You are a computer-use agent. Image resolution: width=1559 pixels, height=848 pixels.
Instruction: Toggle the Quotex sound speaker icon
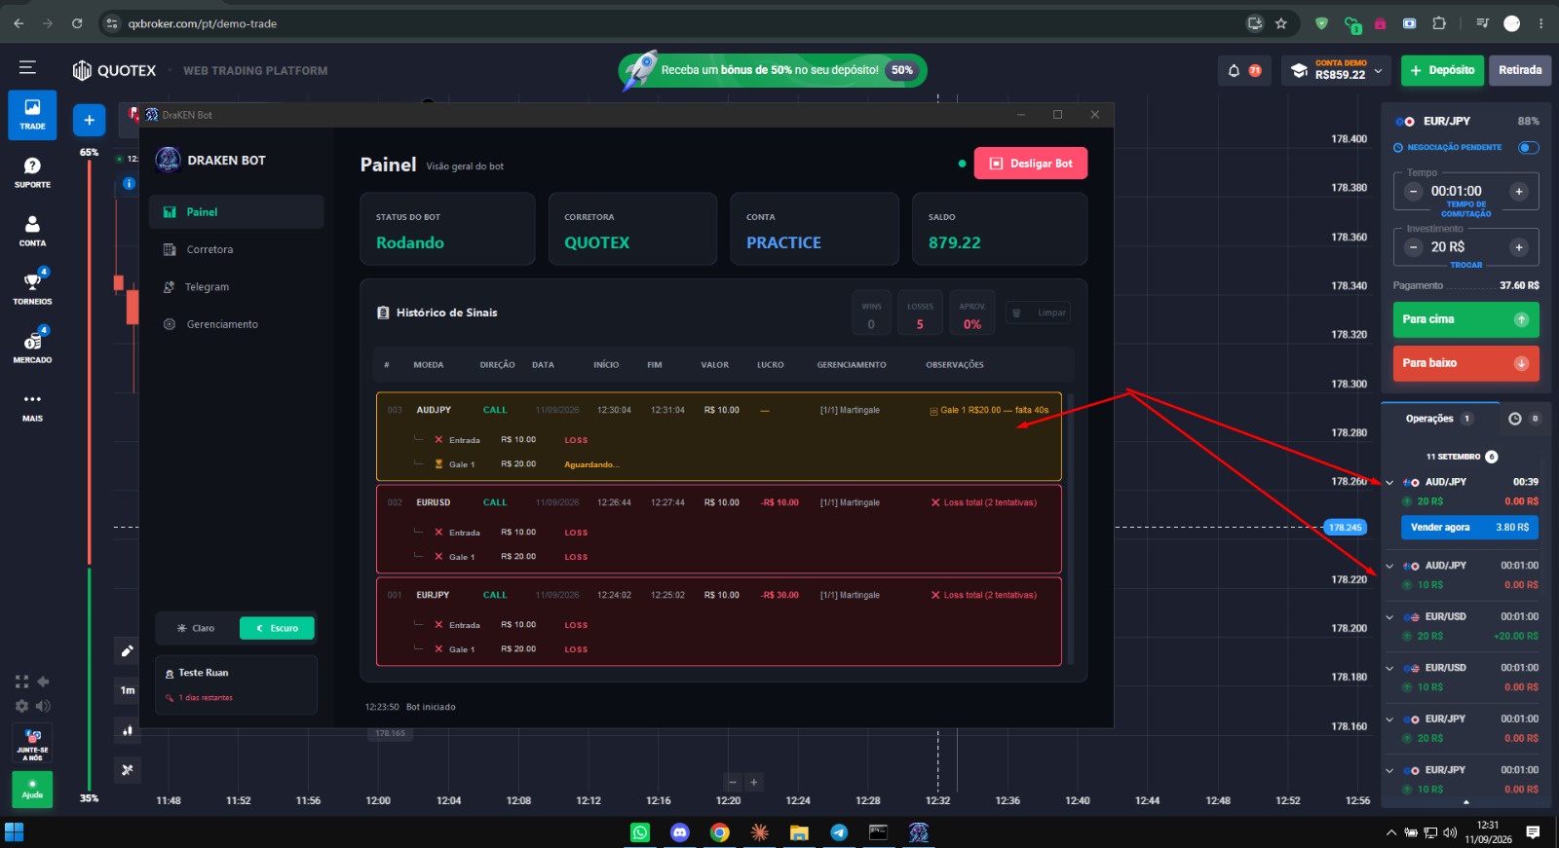pos(43,706)
